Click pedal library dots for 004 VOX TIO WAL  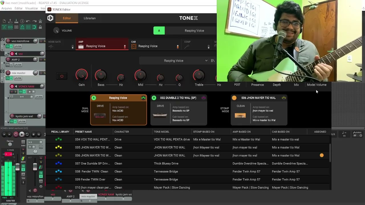click(x=58, y=140)
